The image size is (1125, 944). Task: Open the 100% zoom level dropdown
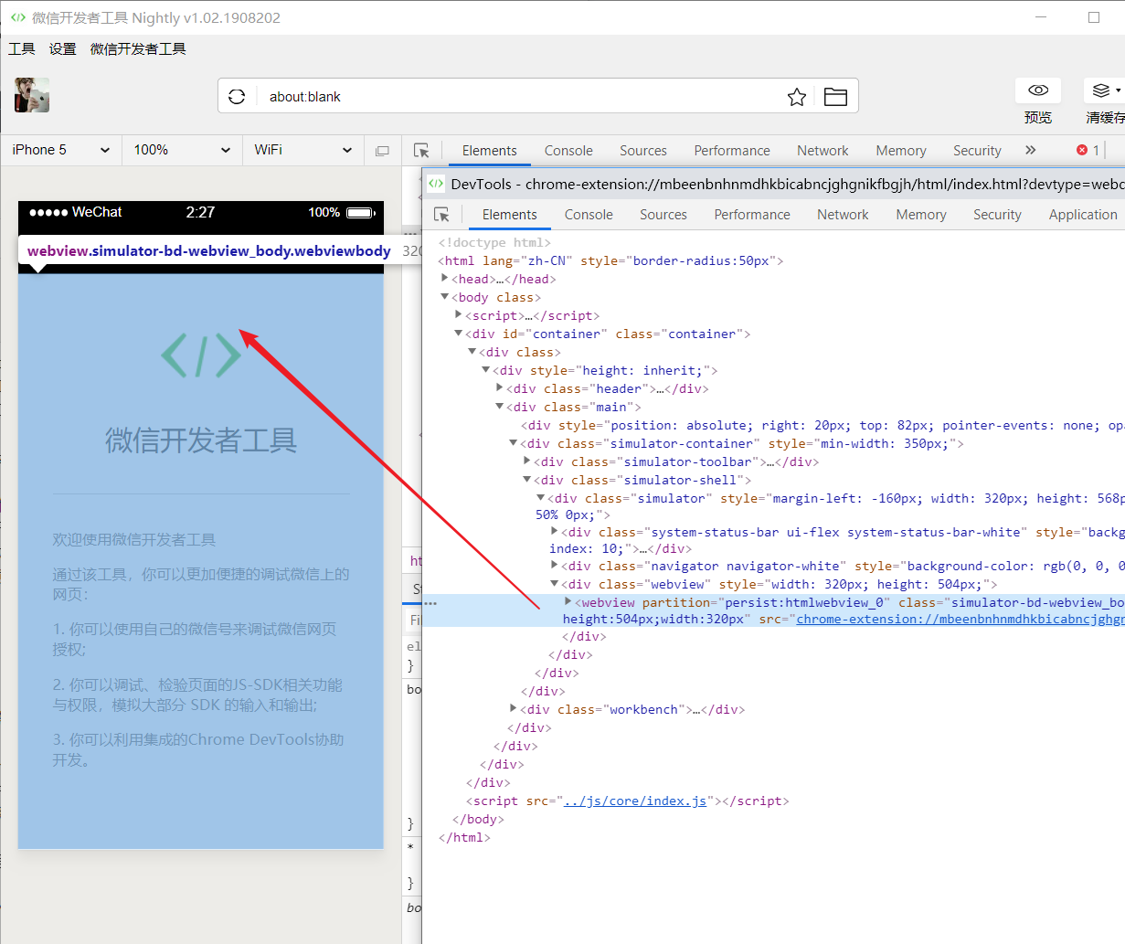[182, 150]
